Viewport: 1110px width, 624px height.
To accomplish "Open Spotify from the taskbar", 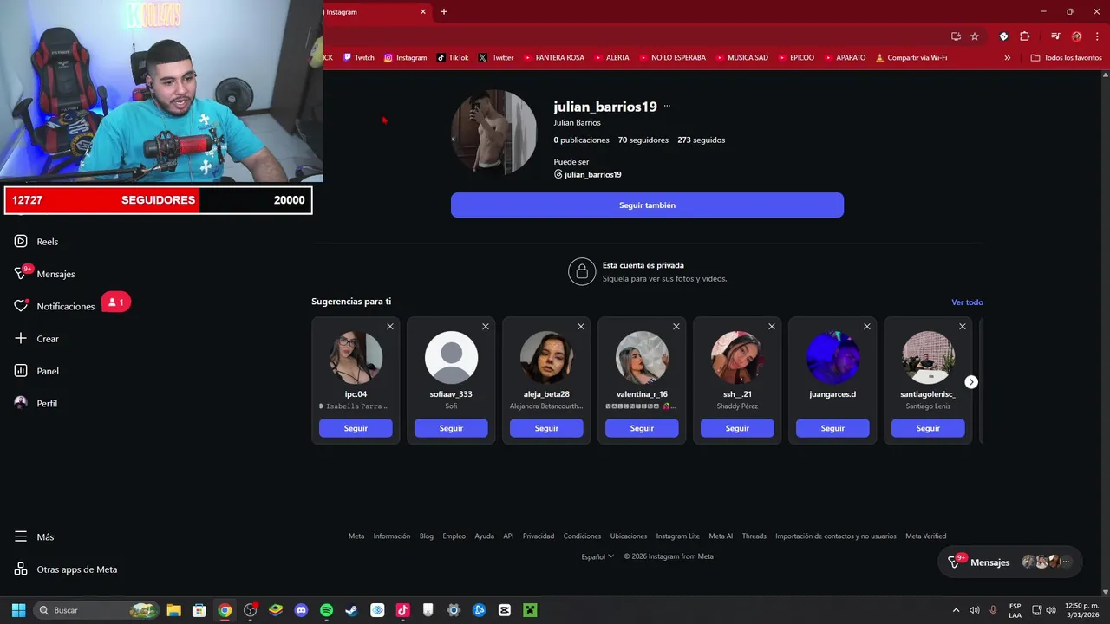I will pos(326,610).
